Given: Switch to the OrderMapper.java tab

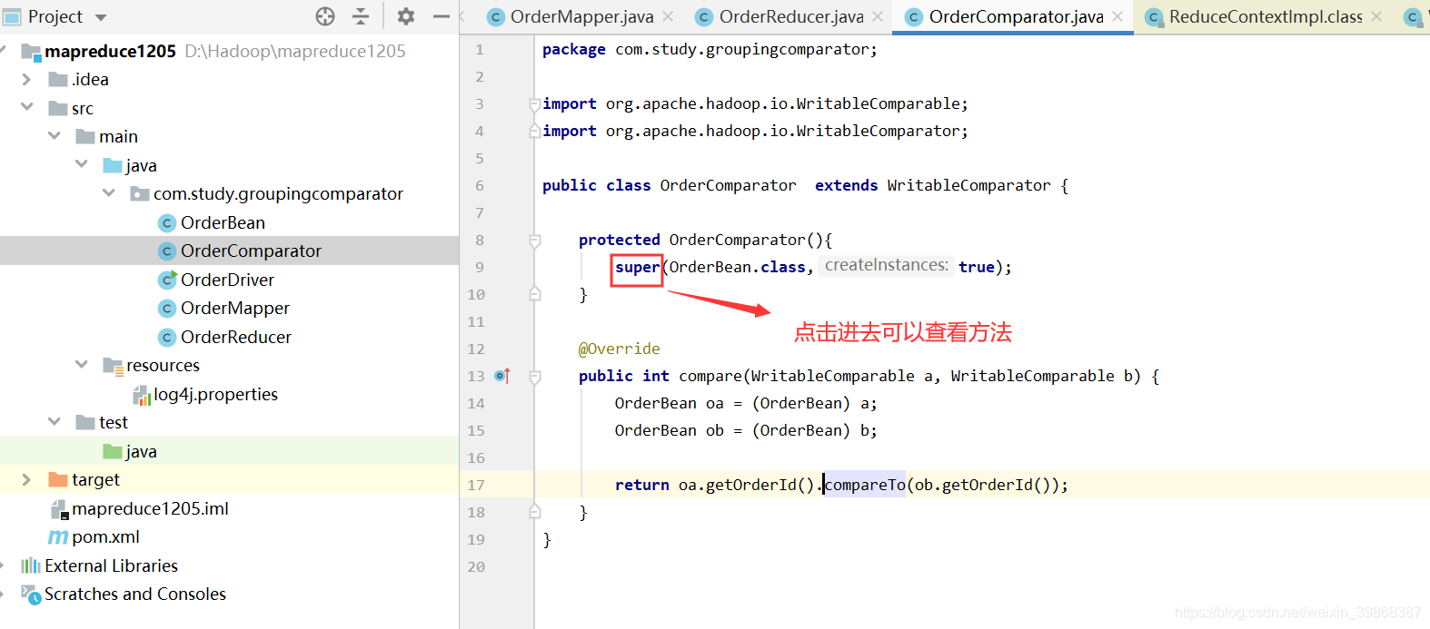Looking at the screenshot, I should click(x=581, y=16).
